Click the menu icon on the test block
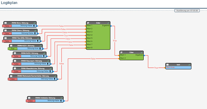This screenshot has height=109, width=207. [x=167, y=65]
